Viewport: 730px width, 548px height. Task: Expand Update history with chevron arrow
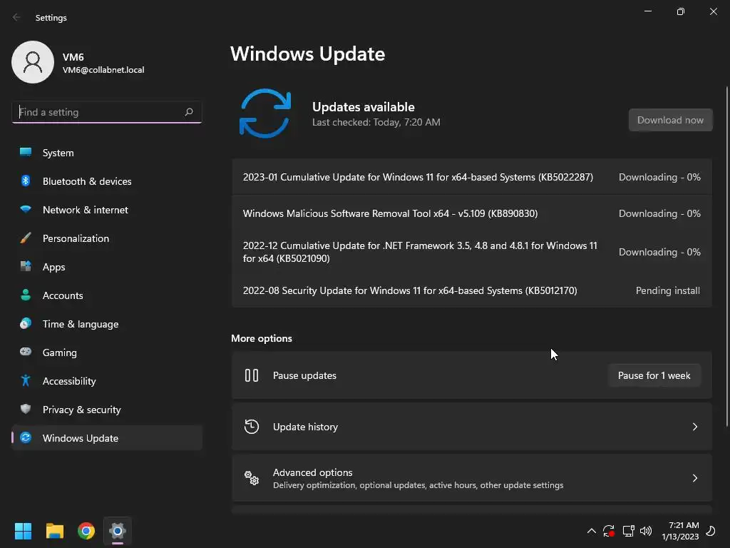(x=694, y=427)
